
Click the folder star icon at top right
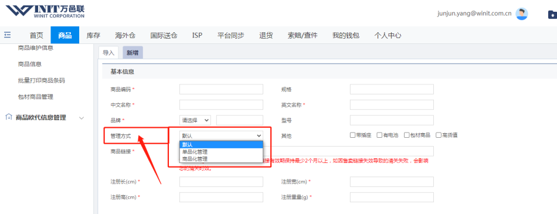(x=552, y=15)
